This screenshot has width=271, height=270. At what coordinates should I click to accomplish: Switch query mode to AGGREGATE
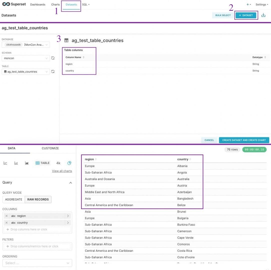pos(14,199)
